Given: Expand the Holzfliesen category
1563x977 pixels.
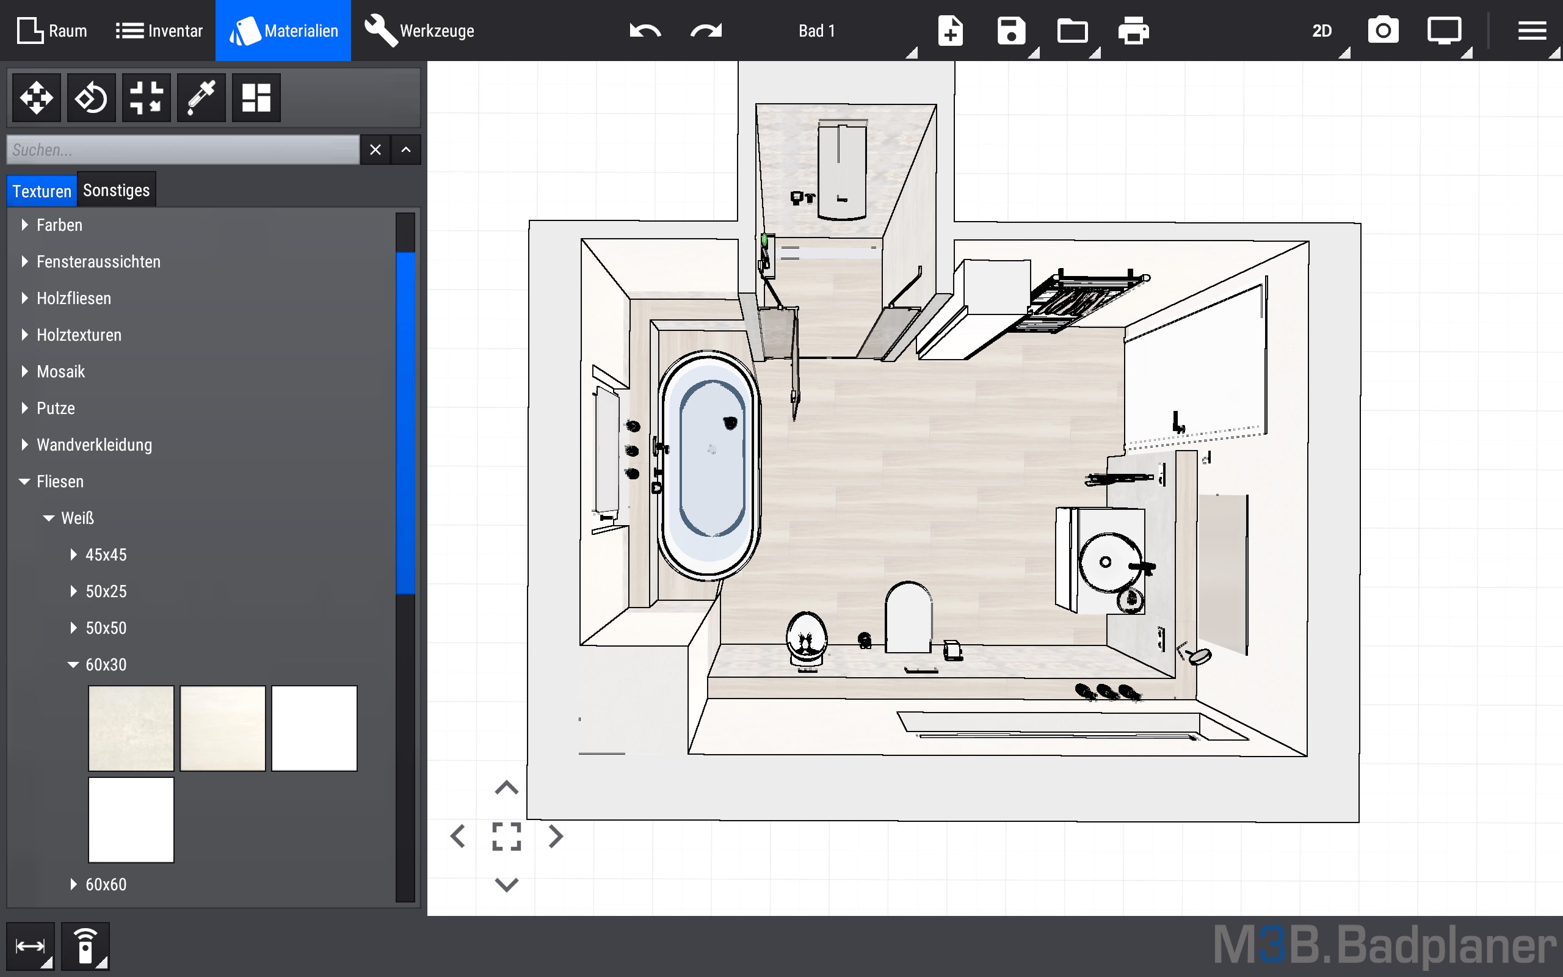Looking at the screenshot, I should pyautogui.click(x=24, y=298).
